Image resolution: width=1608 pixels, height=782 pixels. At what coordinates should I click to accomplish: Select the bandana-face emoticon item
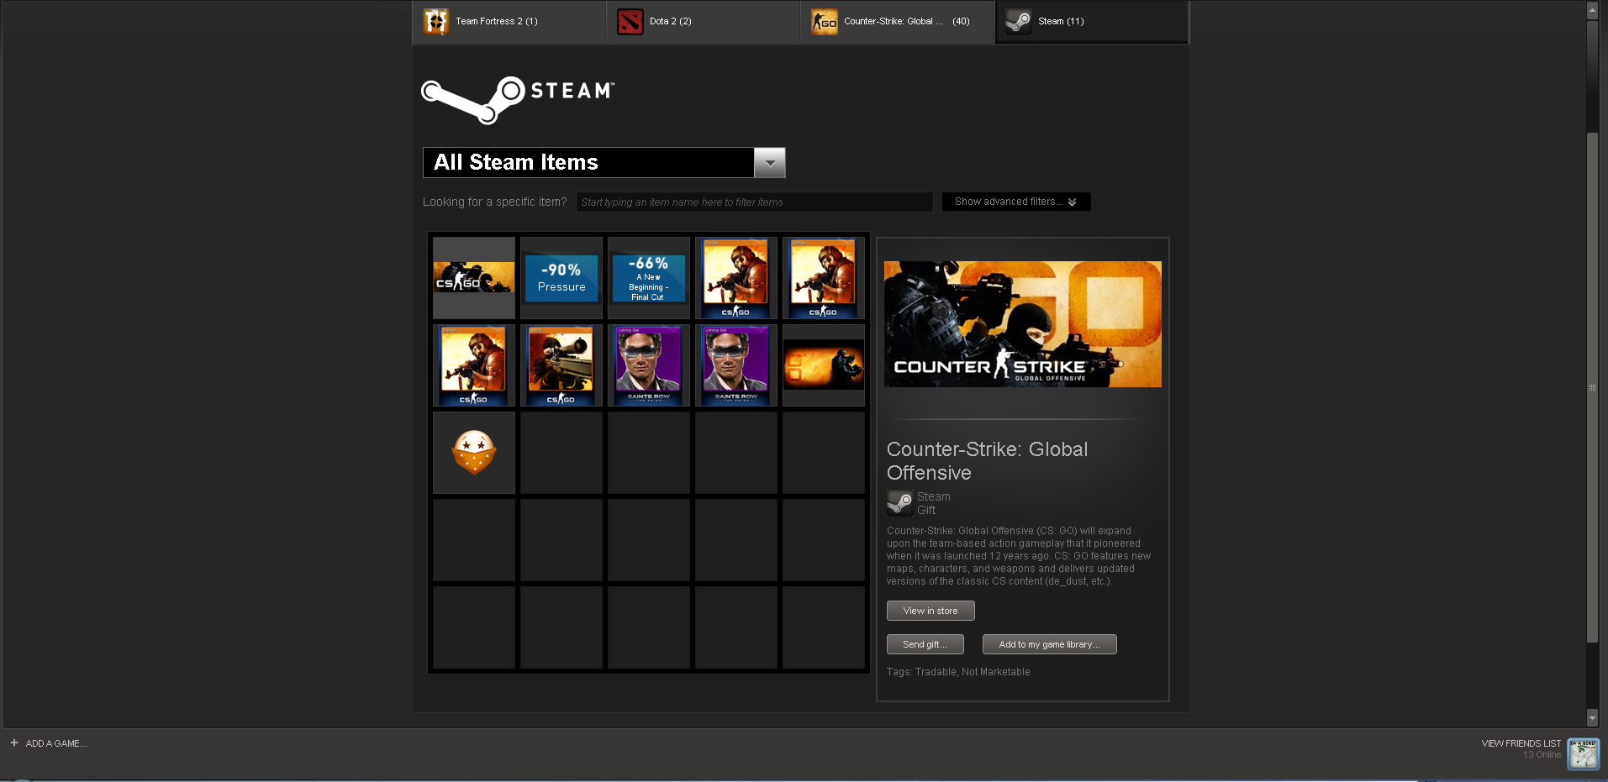[x=474, y=453]
